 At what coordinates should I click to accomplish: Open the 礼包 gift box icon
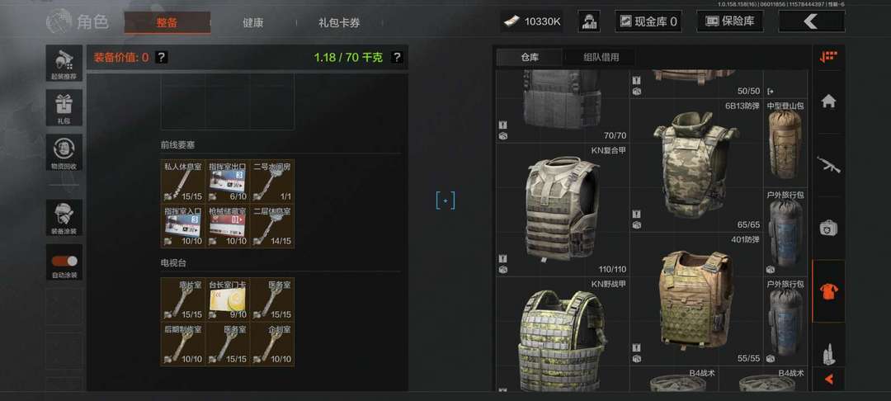click(x=64, y=107)
